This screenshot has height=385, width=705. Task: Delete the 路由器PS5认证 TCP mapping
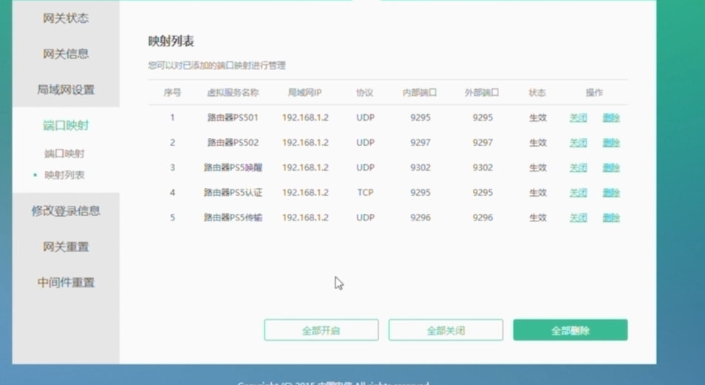coord(611,193)
